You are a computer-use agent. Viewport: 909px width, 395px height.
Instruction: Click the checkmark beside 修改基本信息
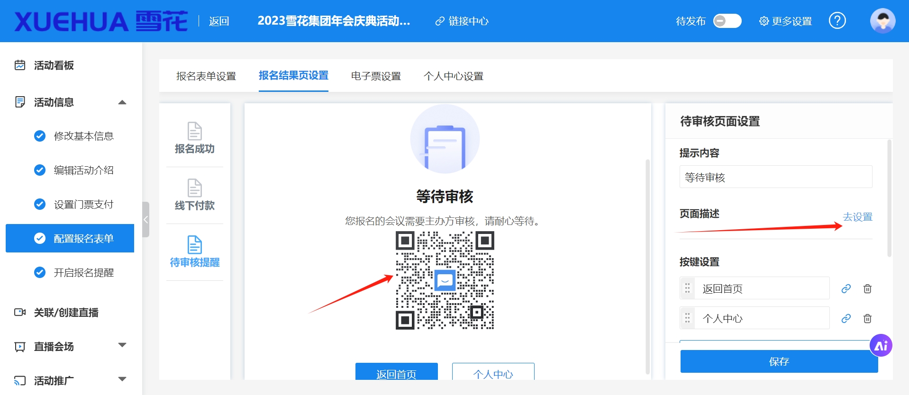click(x=40, y=136)
